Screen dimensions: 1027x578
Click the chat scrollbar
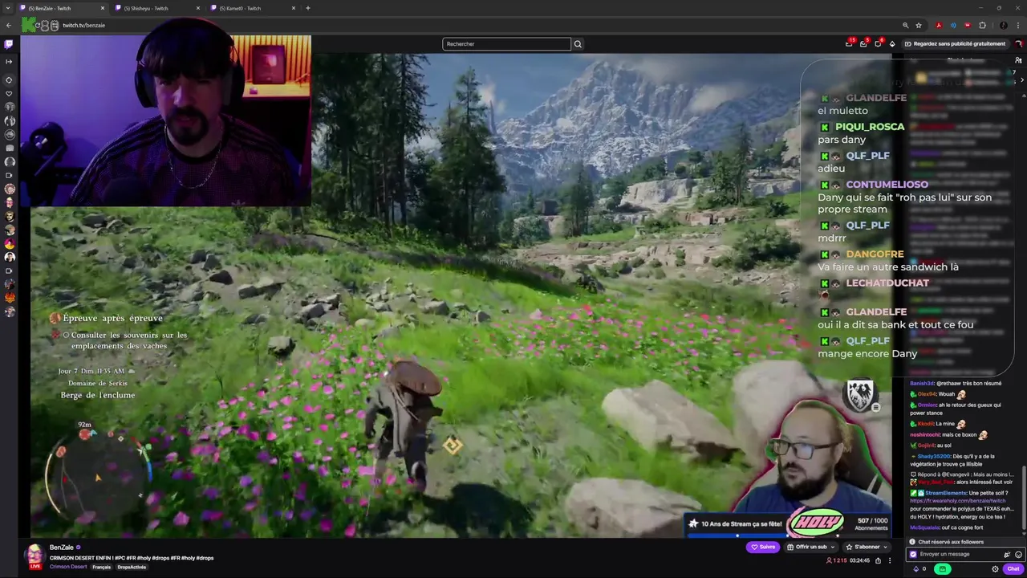coord(1025,498)
